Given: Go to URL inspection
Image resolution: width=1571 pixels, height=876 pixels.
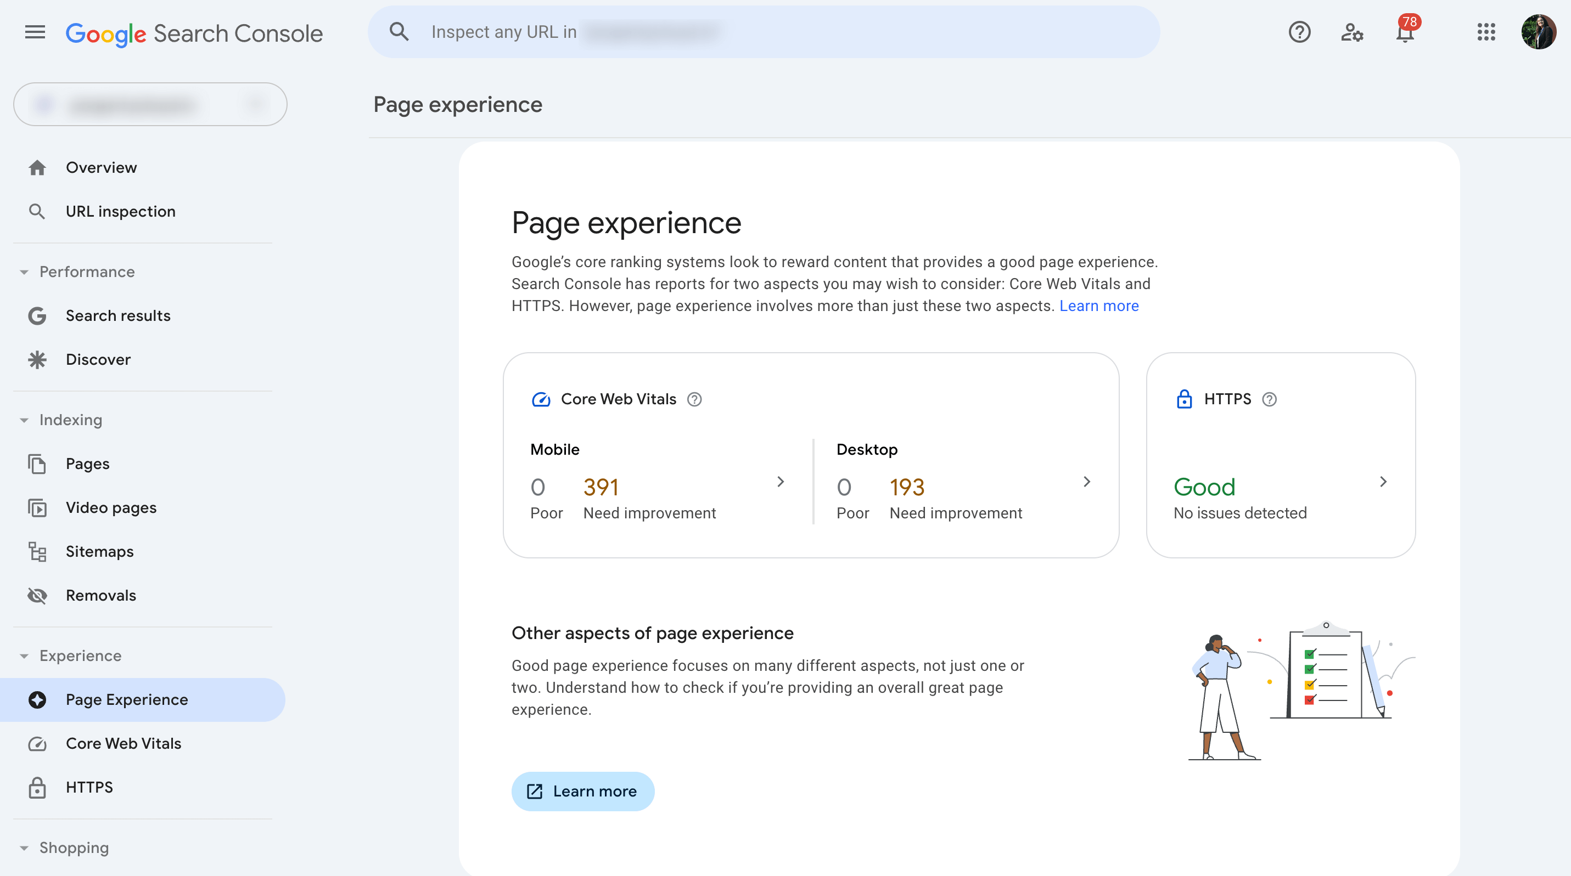Looking at the screenshot, I should (143, 212).
